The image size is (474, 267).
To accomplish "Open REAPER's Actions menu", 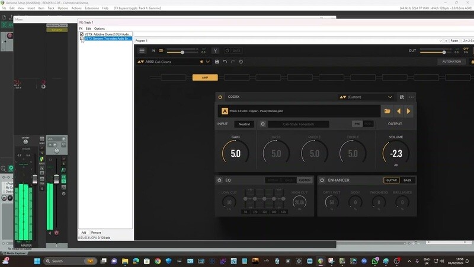I will [x=76, y=8].
